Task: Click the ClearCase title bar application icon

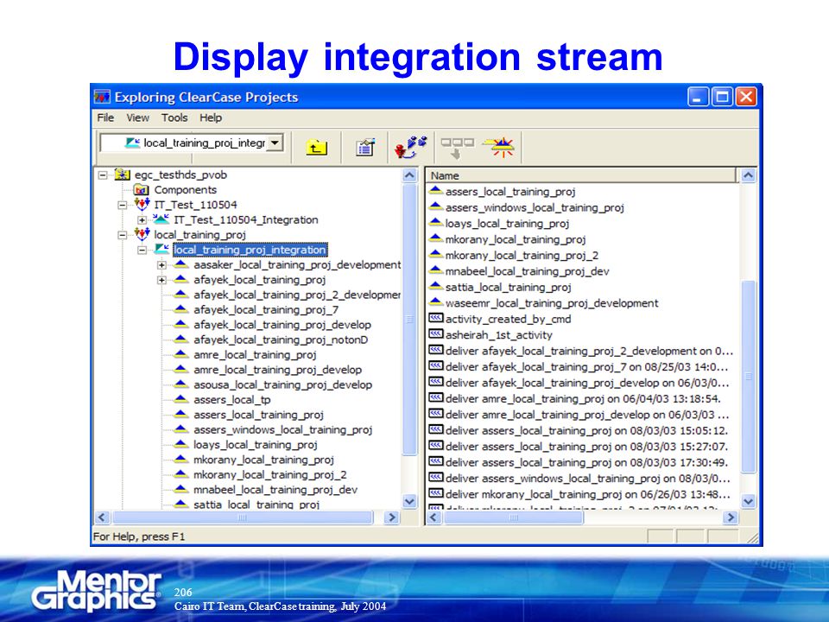Action: [x=102, y=98]
